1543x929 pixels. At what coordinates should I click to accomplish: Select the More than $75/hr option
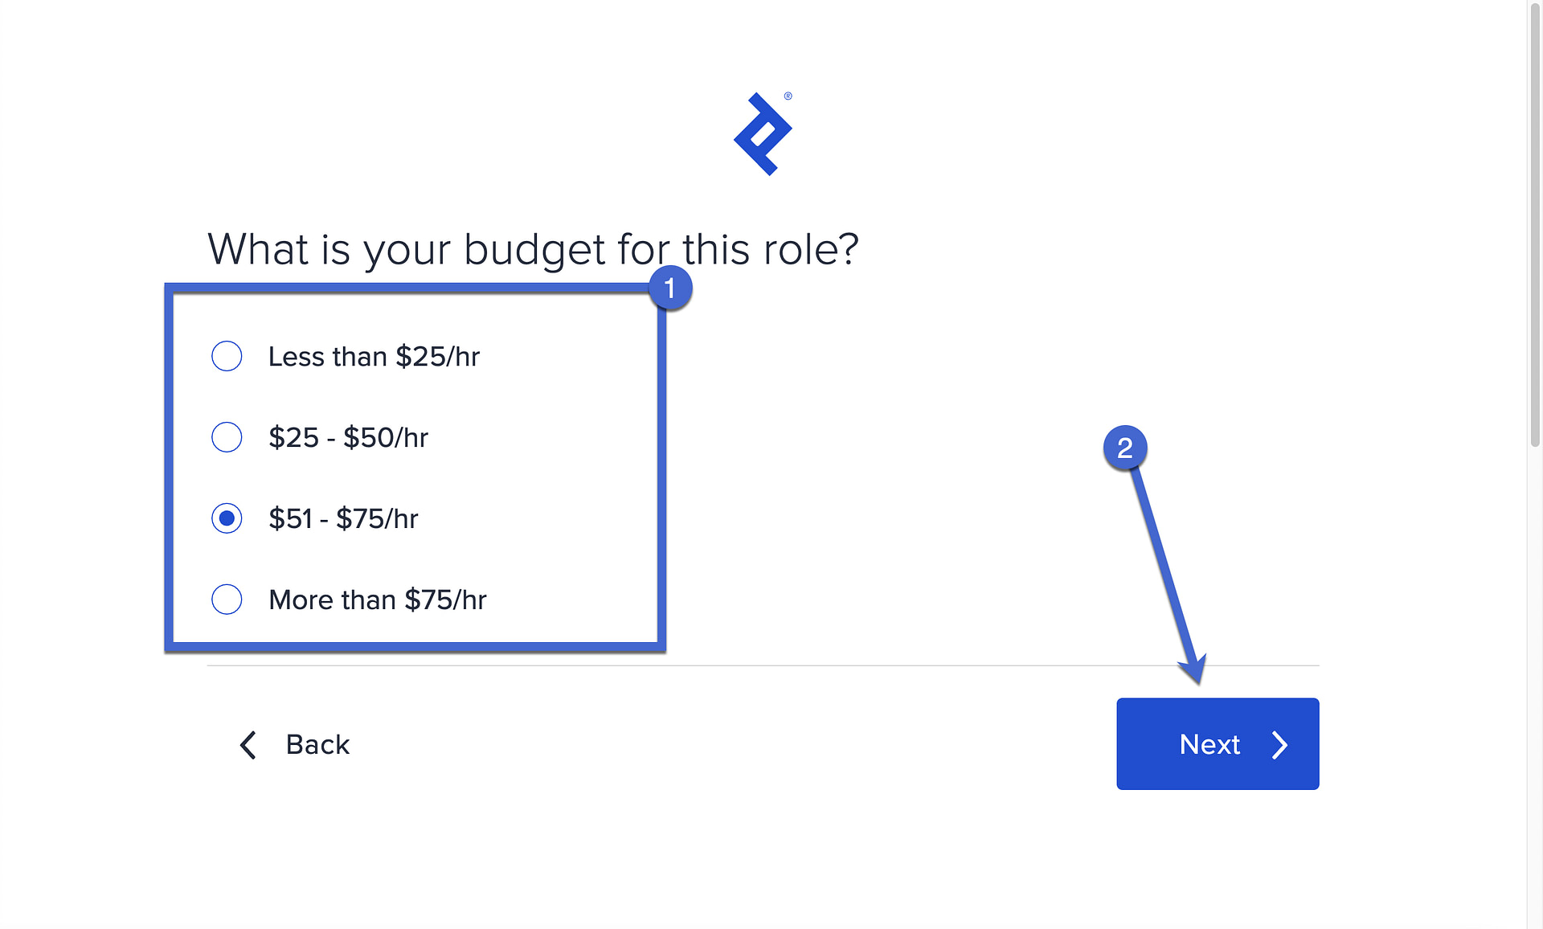[x=227, y=599]
